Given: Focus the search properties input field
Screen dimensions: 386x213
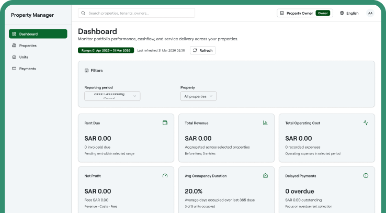Looking at the screenshot, I should click(x=137, y=13).
